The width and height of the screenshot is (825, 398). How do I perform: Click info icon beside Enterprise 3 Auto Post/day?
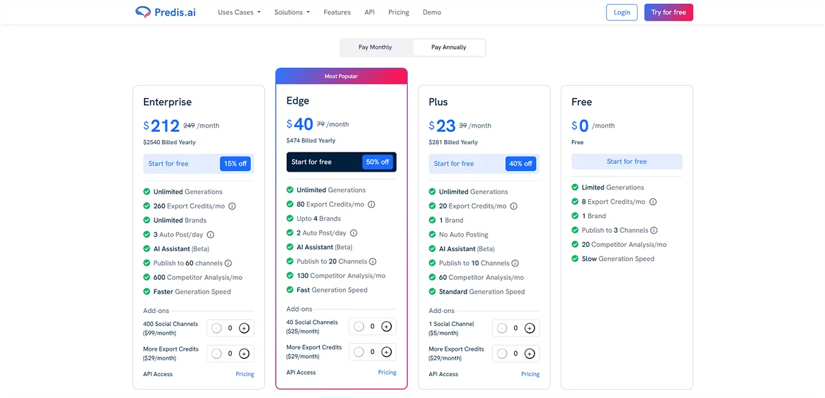coord(211,235)
